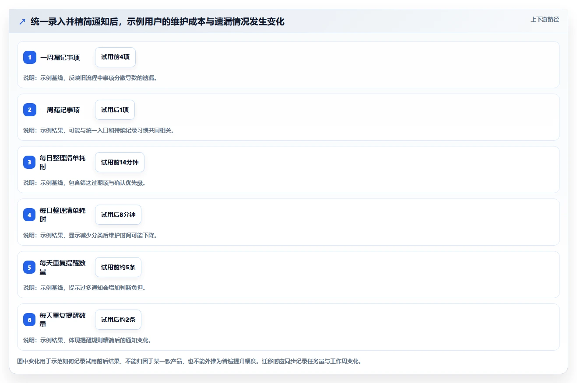Click the footer disclaimer starting 图中变化用于示范
Image resolution: width=577 pixels, height=383 pixels.
click(190, 362)
